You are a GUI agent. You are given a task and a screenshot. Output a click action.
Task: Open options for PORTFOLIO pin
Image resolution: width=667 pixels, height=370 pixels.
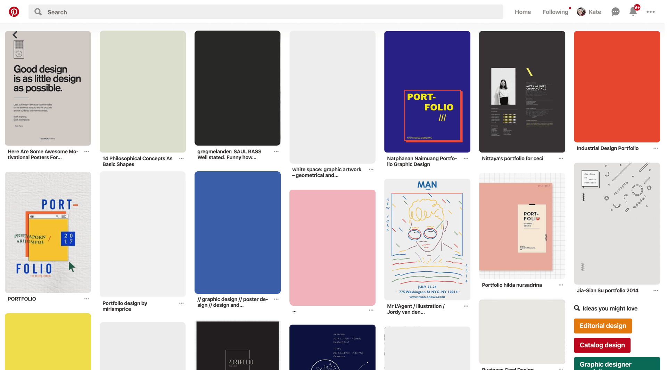[x=87, y=299]
